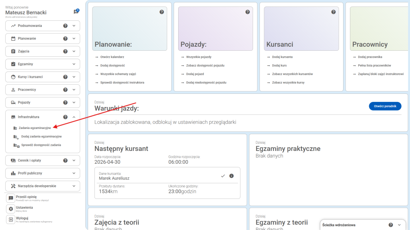Screen dimensions: 410x230
Task: Open Zadania egzaminacyjne in sidebar
Action: pyautogui.click(x=34, y=128)
